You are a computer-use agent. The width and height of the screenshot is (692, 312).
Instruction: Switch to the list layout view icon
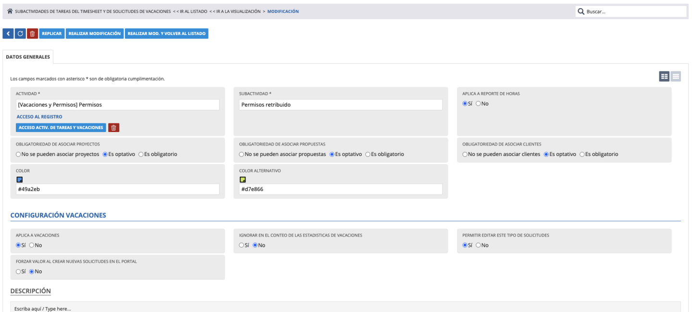point(676,76)
